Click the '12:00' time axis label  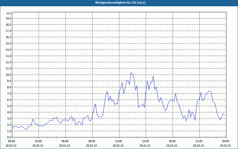tap(119, 141)
